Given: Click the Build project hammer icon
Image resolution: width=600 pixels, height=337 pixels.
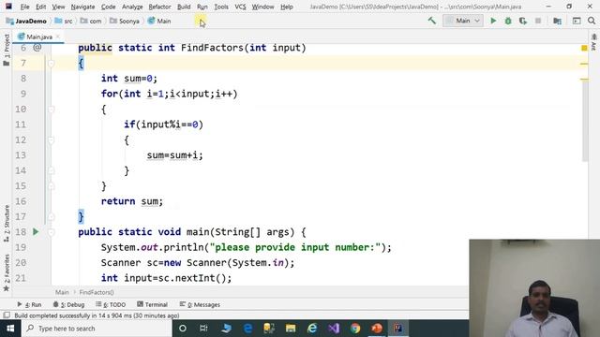Looking at the screenshot, I should (431, 21).
